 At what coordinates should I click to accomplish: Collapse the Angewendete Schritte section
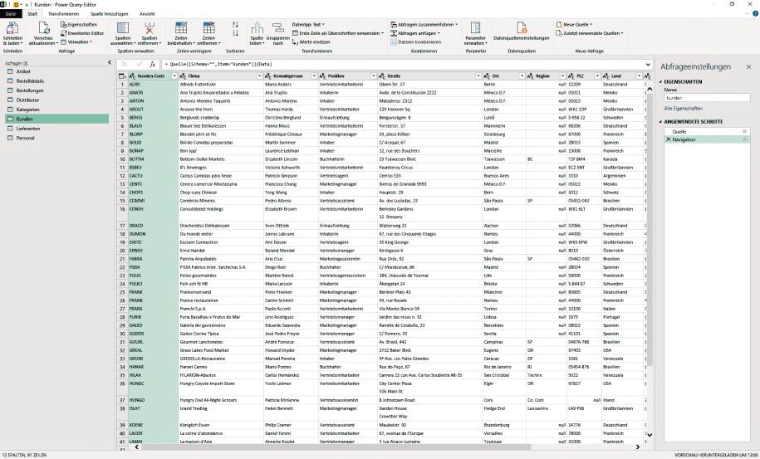pyautogui.click(x=660, y=121)
